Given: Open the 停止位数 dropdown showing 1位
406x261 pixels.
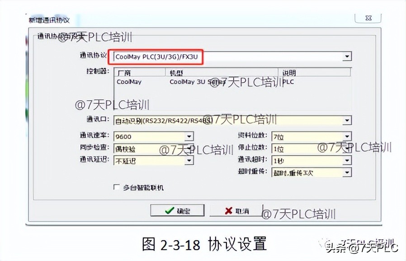Looking at the screenshot, I should [347, 148].
